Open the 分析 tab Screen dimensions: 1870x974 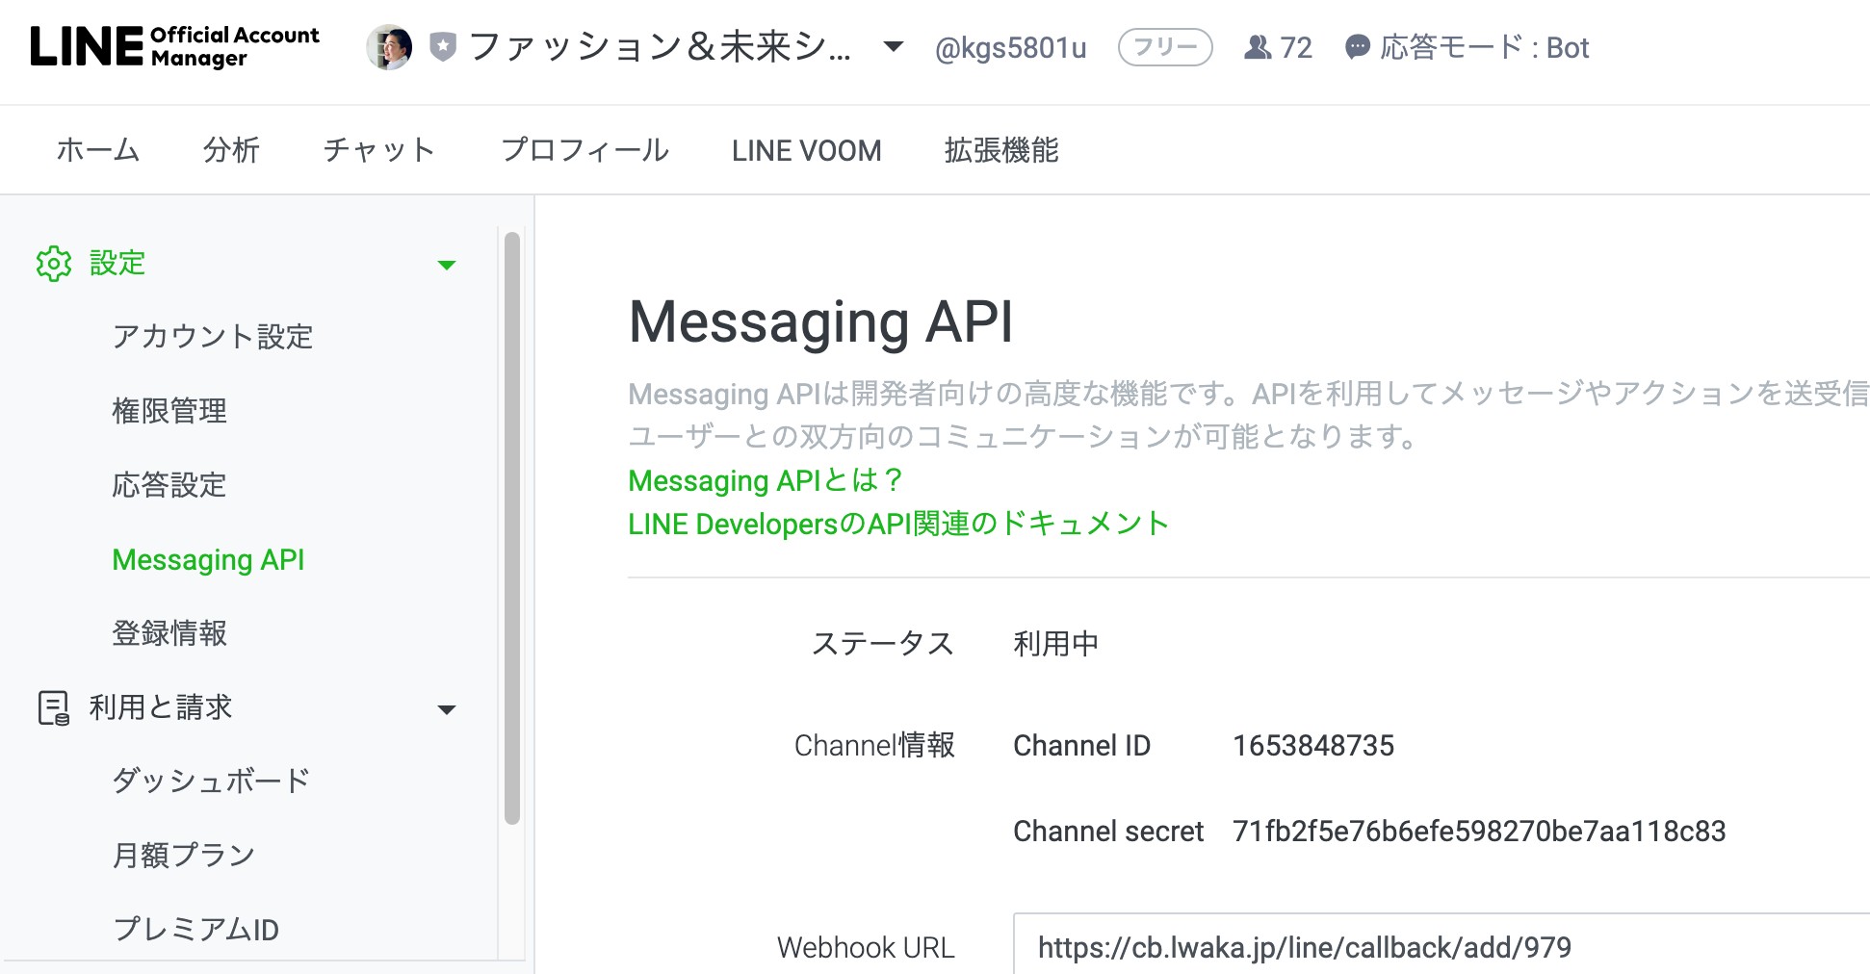coord(231,150)
